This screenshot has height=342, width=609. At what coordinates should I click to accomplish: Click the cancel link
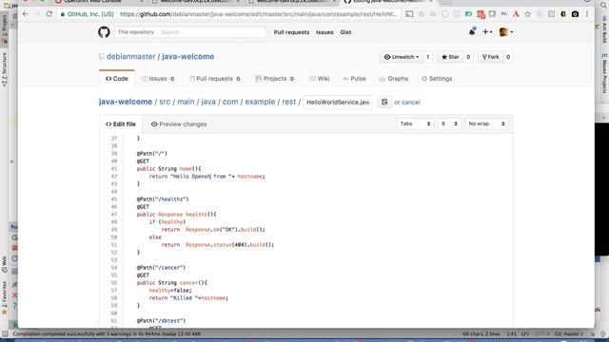coord(411,103)
